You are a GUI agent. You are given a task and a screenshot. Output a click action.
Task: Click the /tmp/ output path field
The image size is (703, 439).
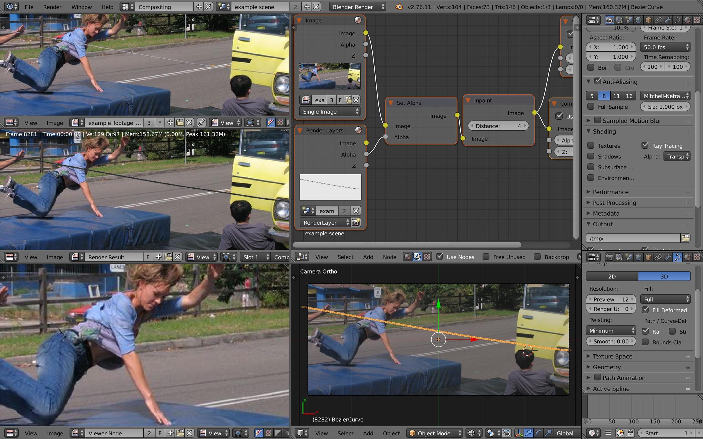[x=633, y=238]
